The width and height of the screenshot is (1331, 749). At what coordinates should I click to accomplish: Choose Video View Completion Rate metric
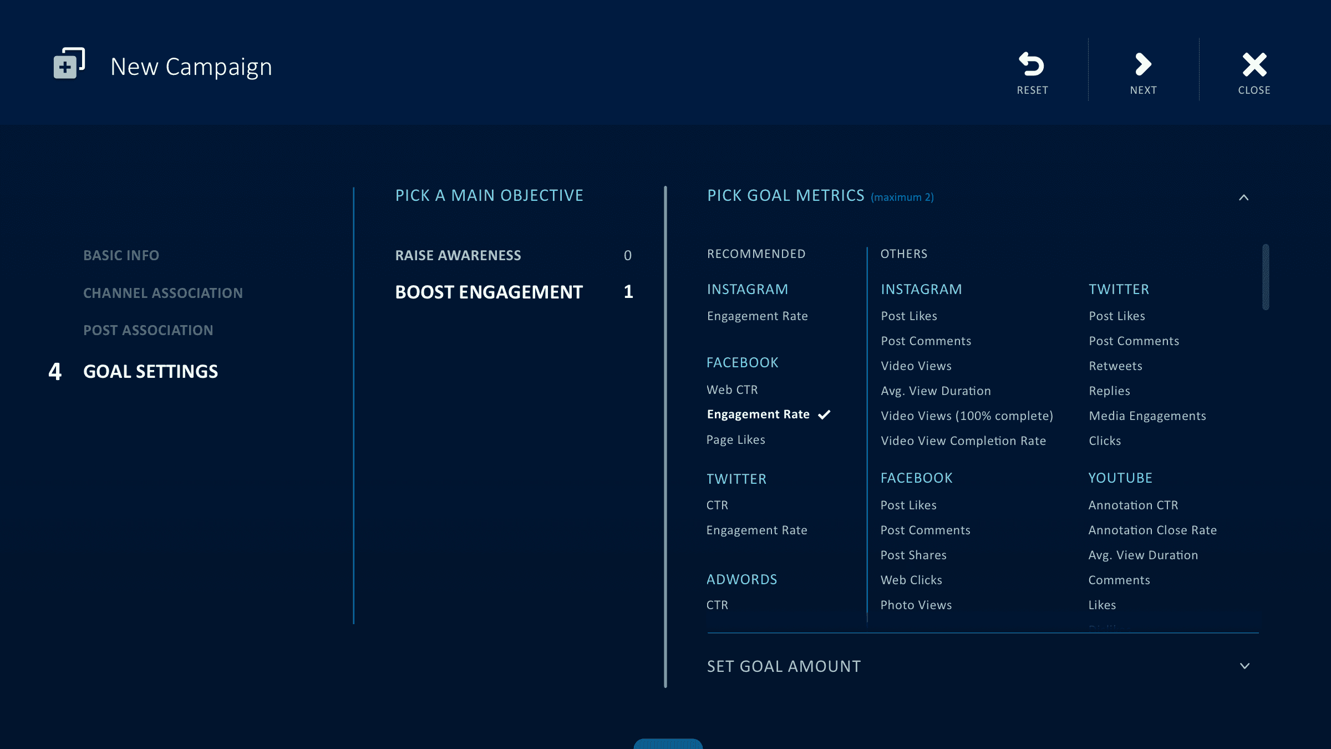point(963,441)
